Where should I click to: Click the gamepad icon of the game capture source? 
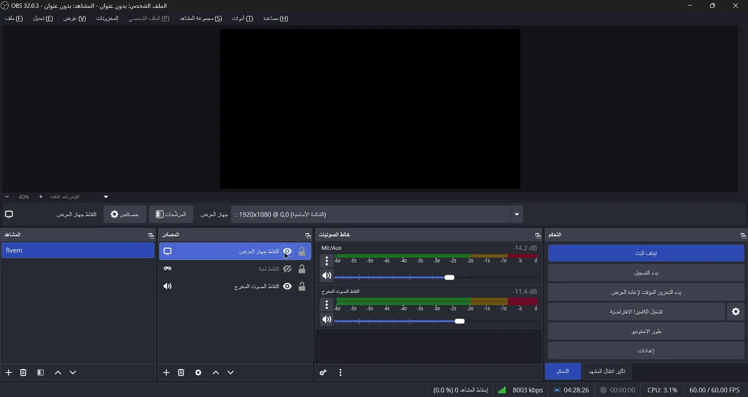pyautogui.click(x=168, y=269)
